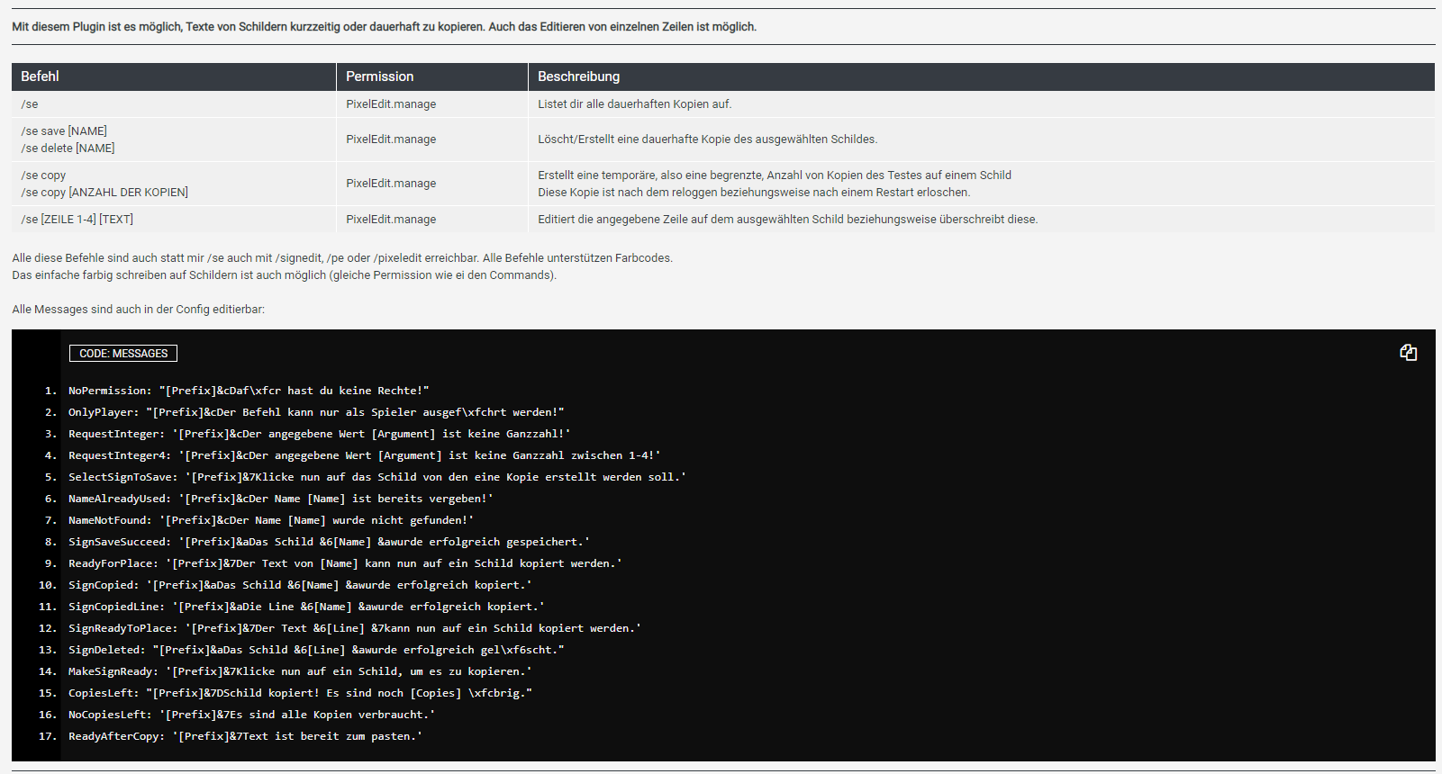
Task: Click the SignDeleted code line
Action: pos(316,650)
